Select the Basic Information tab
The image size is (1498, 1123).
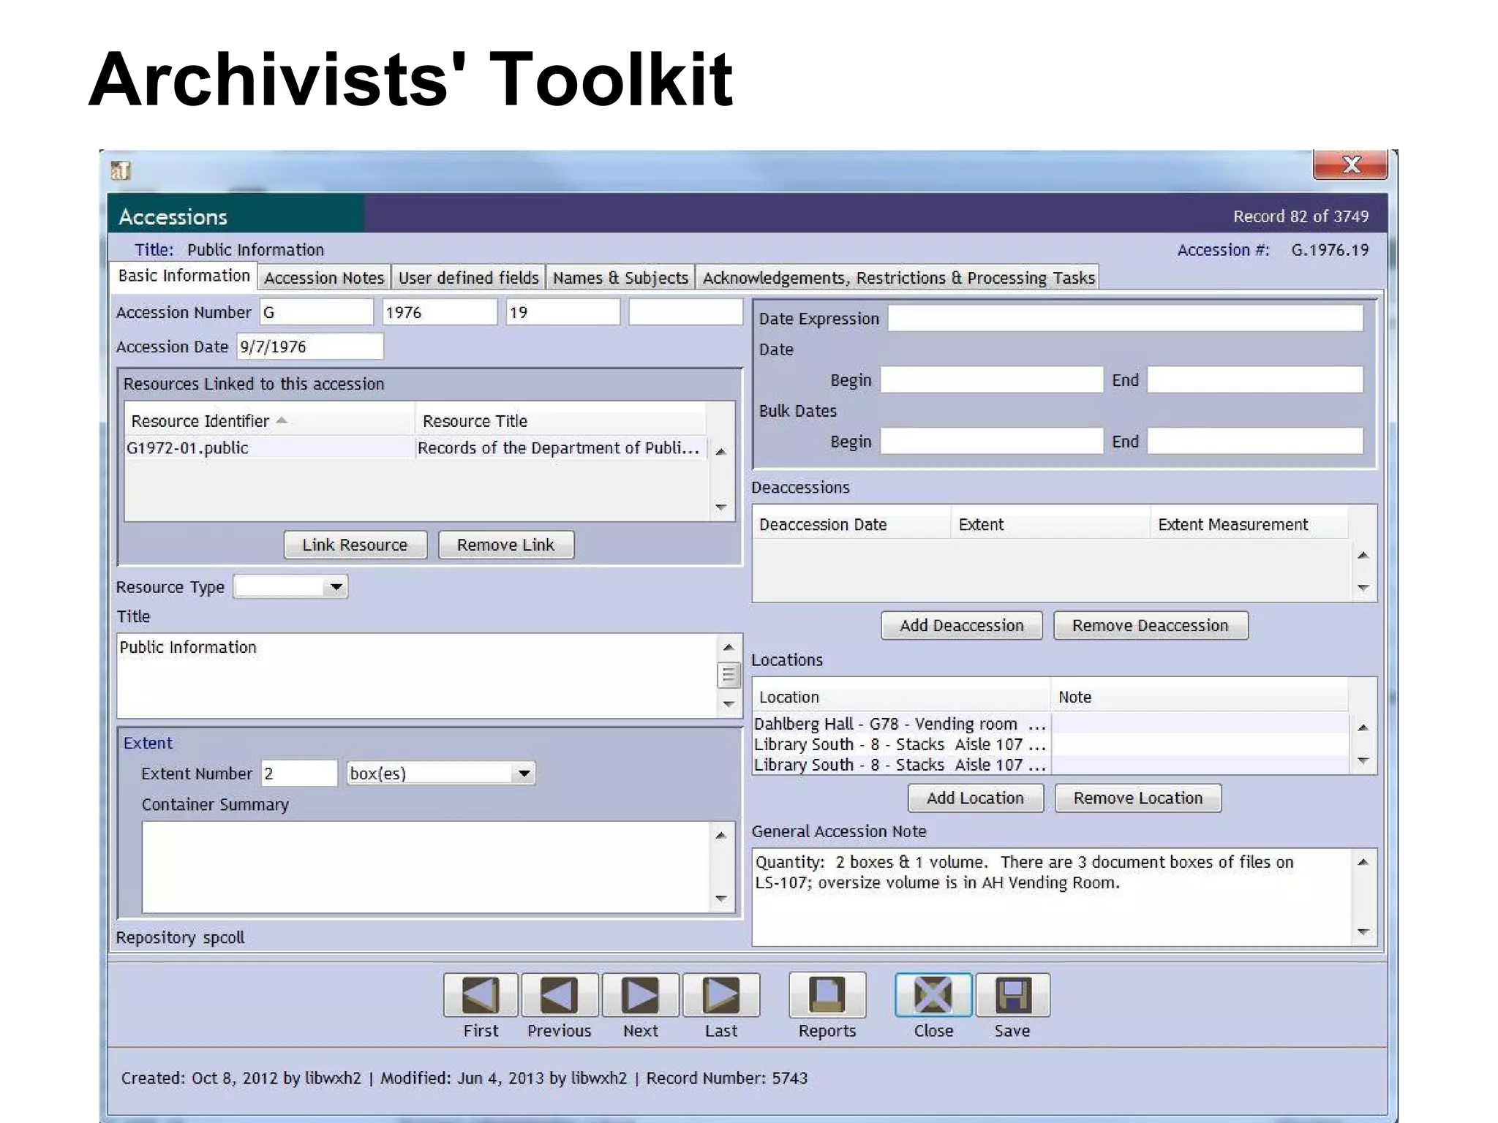(184, 276)
